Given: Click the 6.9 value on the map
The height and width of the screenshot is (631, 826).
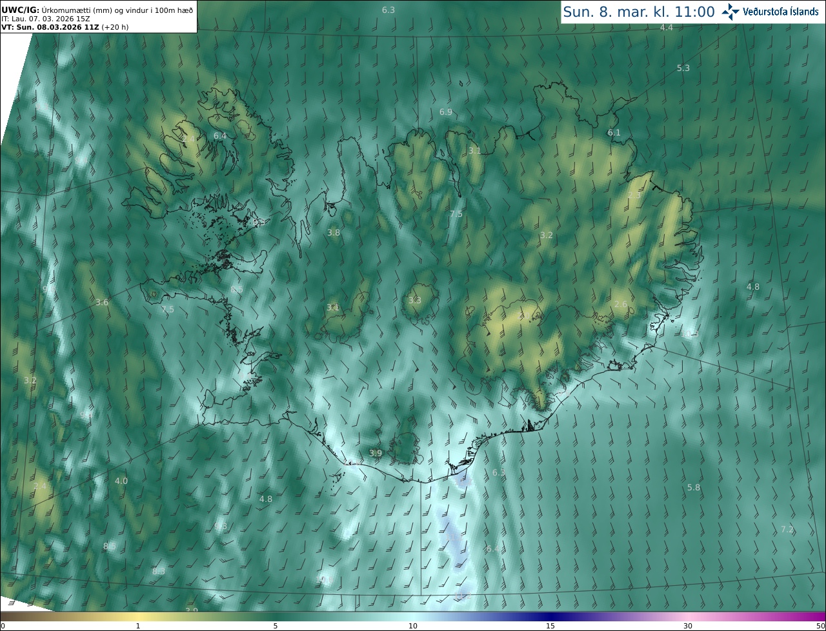Looking at the screenshot, I should [446, 112].
